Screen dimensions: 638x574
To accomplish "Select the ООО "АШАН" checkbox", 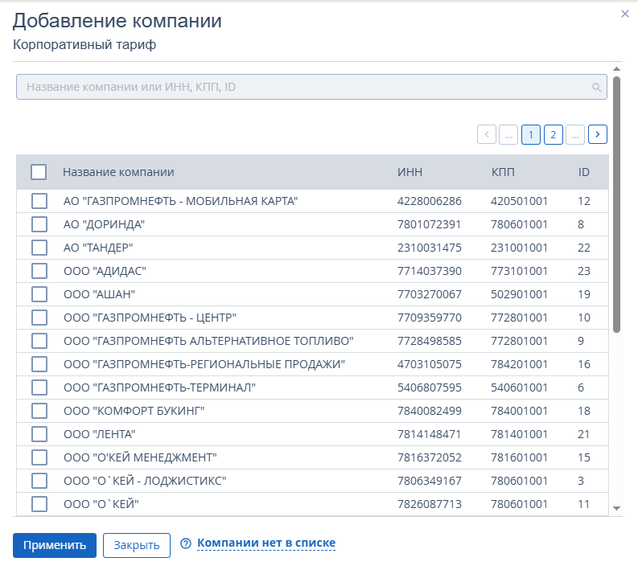I will point(39,294).
